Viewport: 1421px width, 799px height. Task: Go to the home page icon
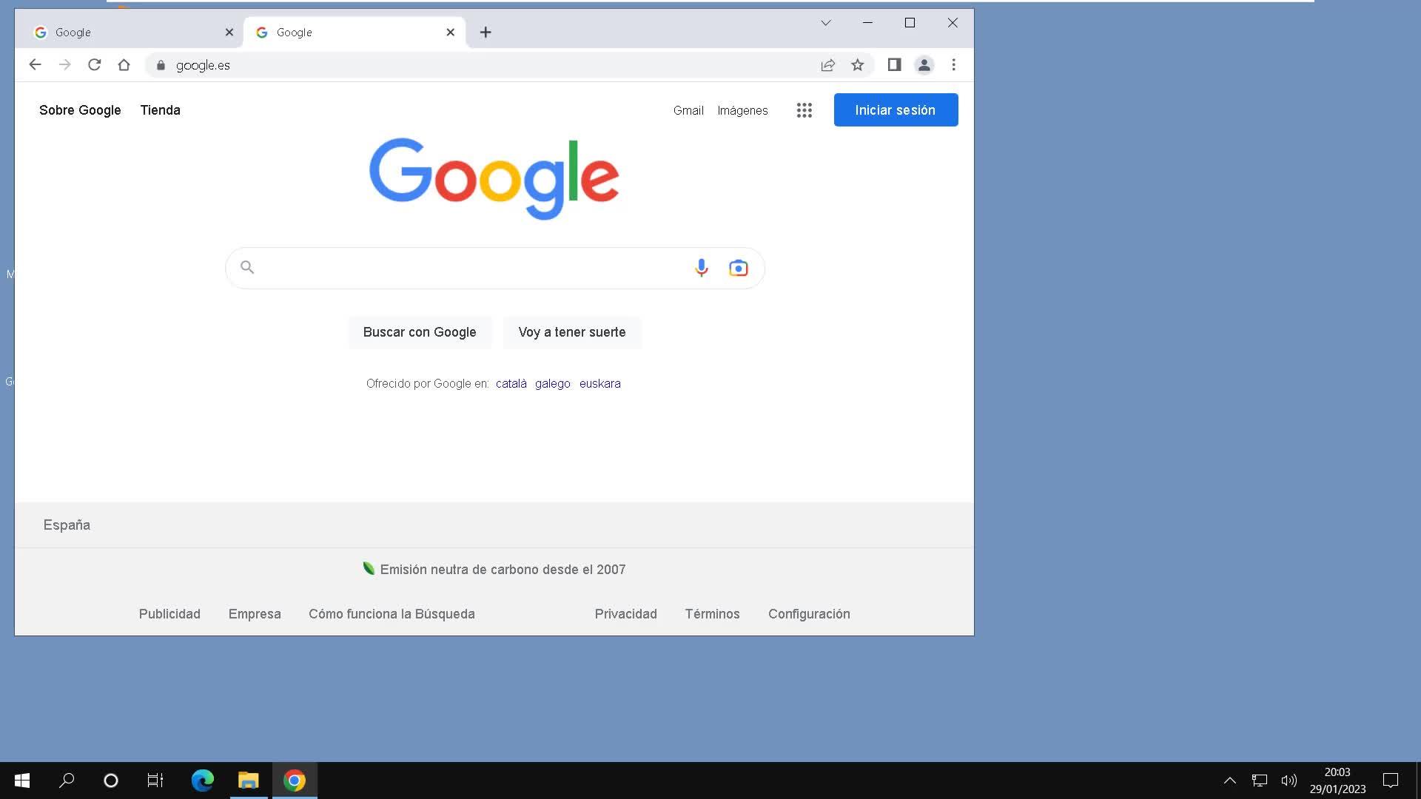(124, 65)
